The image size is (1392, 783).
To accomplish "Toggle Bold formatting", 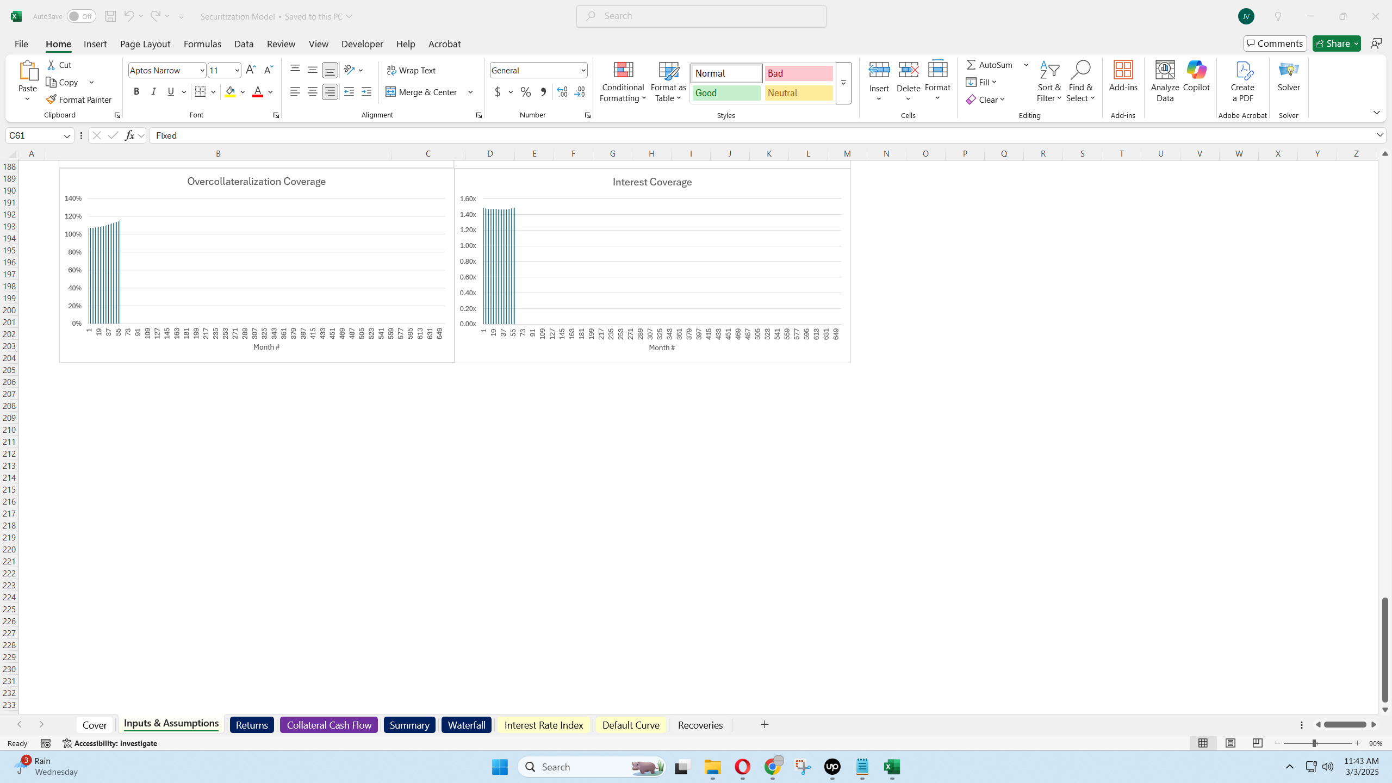I will pos(136,92).
